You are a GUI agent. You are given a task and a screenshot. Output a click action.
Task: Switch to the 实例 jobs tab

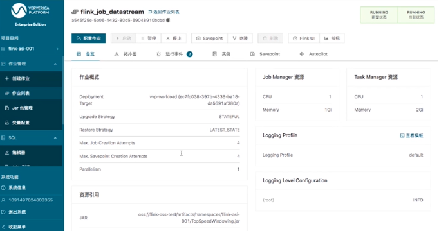[221, 54]
